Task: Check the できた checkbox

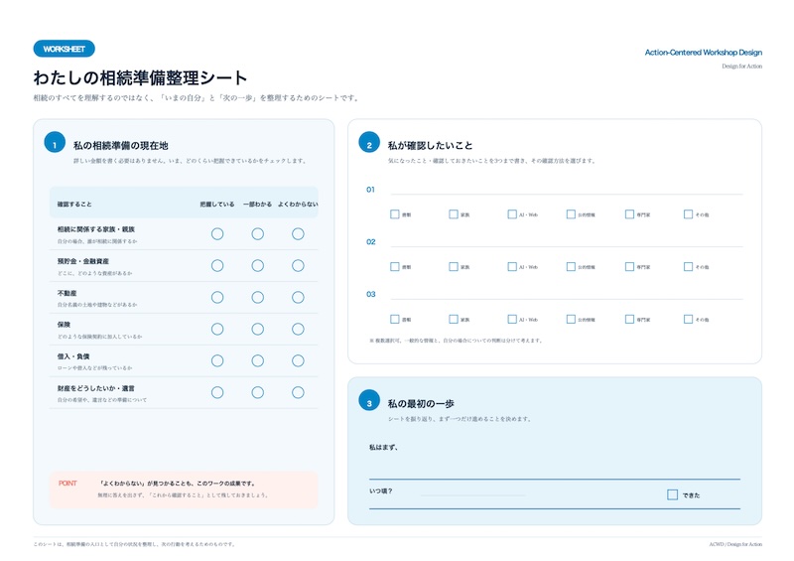Action: point(672,494)
